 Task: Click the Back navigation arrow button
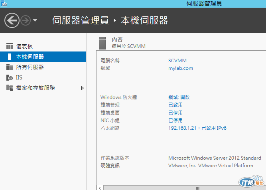[x=12, y=20]
